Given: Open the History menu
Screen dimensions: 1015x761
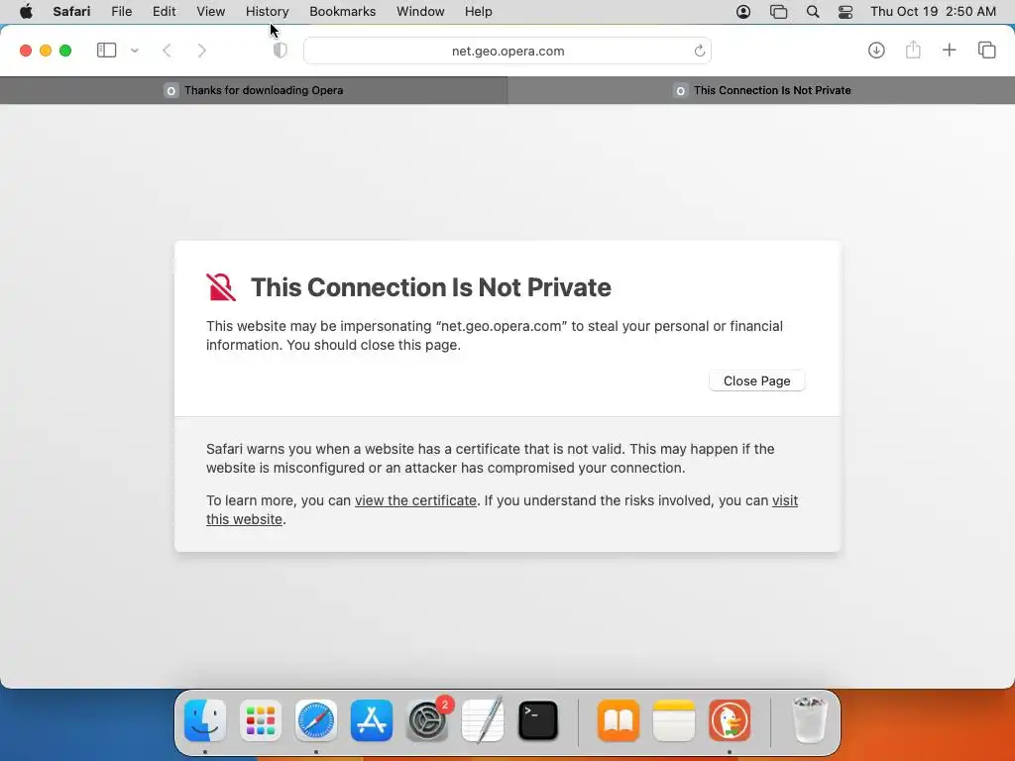Looking at the screenshot, I should pyautogui.click(x=267, y=12).
